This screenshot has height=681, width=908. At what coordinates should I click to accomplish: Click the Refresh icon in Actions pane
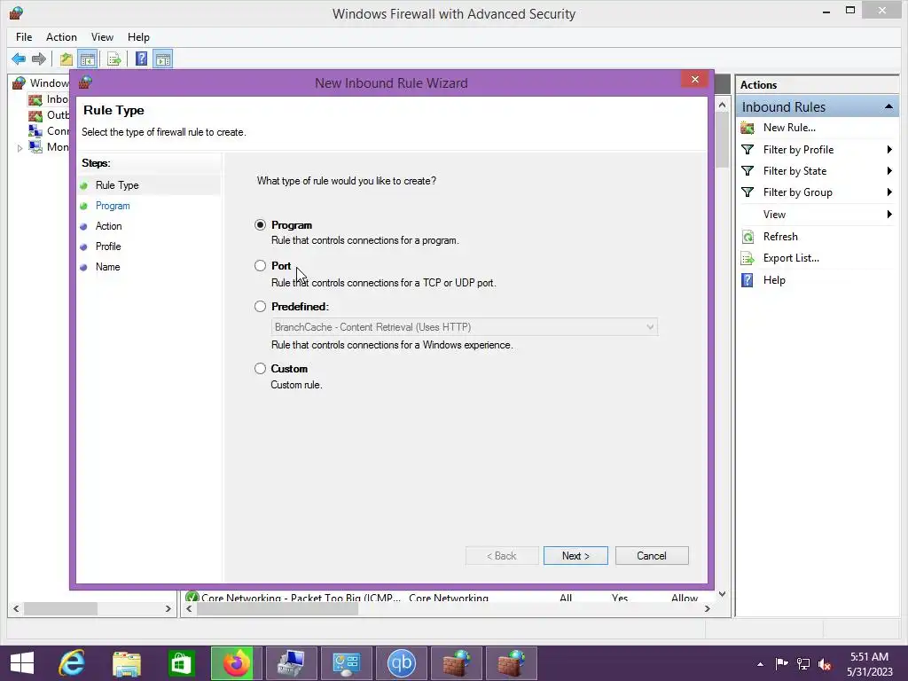(748, 236)
